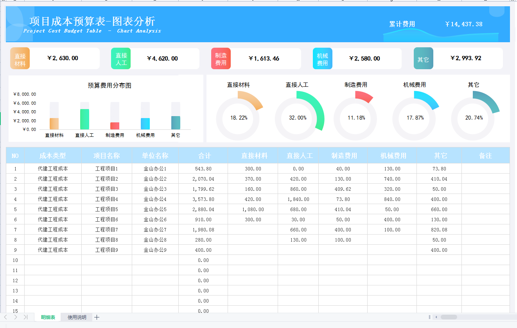Select row number 10 cell
The width and height of the screenshot is (517, 328).
[15, 260]
